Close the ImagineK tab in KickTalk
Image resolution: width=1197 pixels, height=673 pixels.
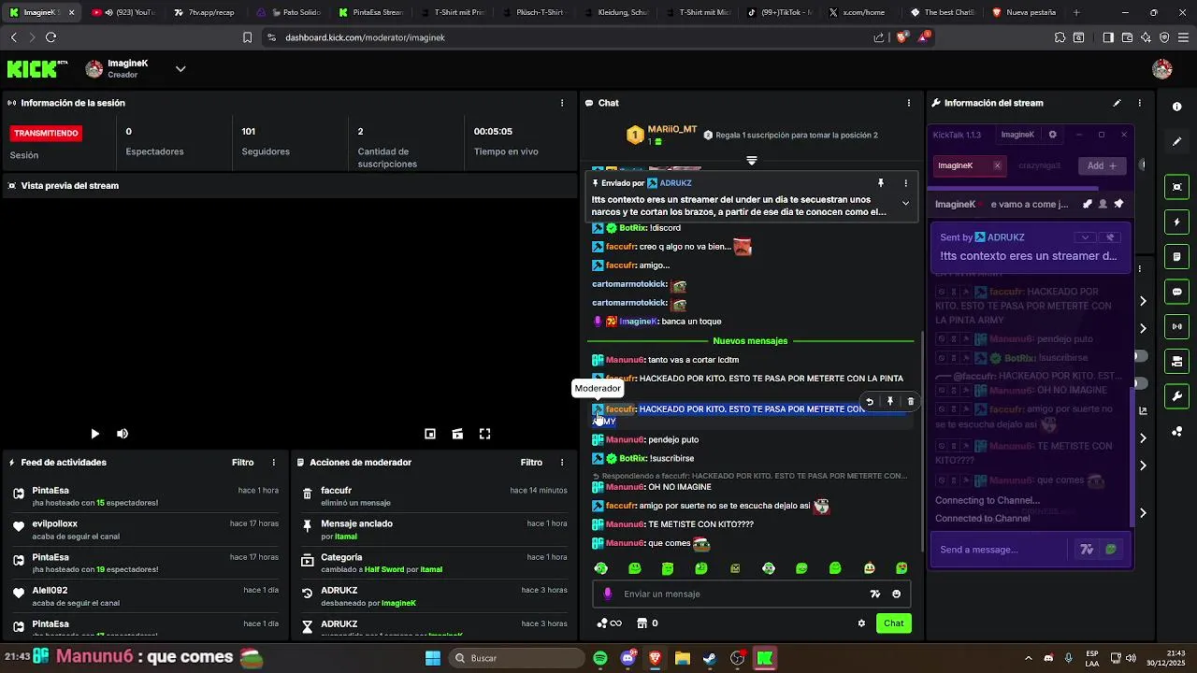pos(997,165)
